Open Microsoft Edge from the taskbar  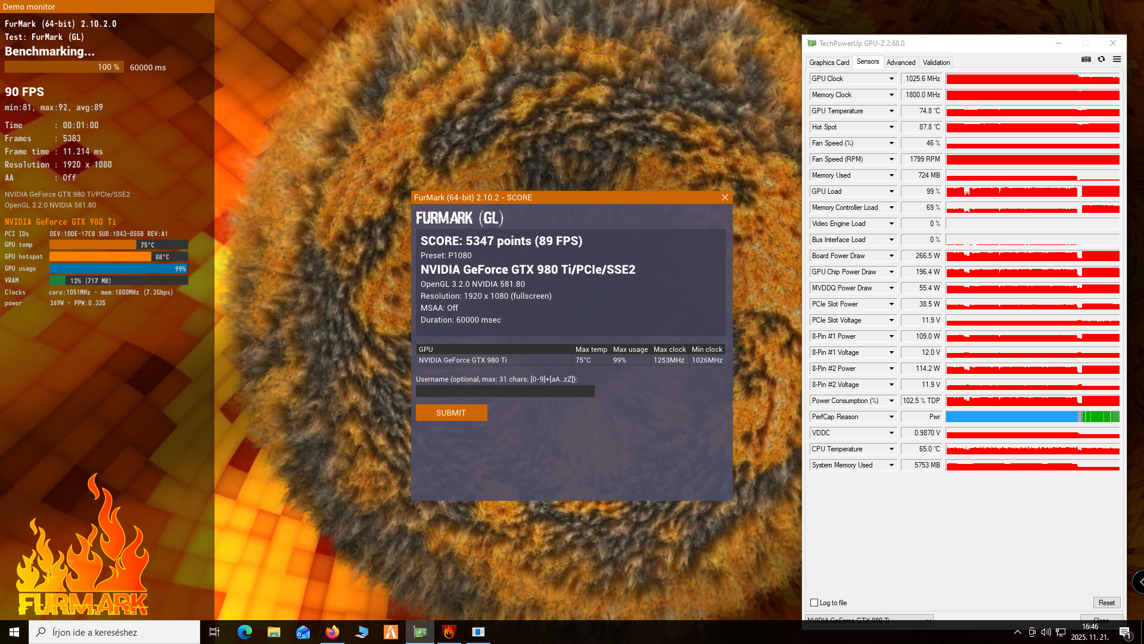click(x=244, y=632)
